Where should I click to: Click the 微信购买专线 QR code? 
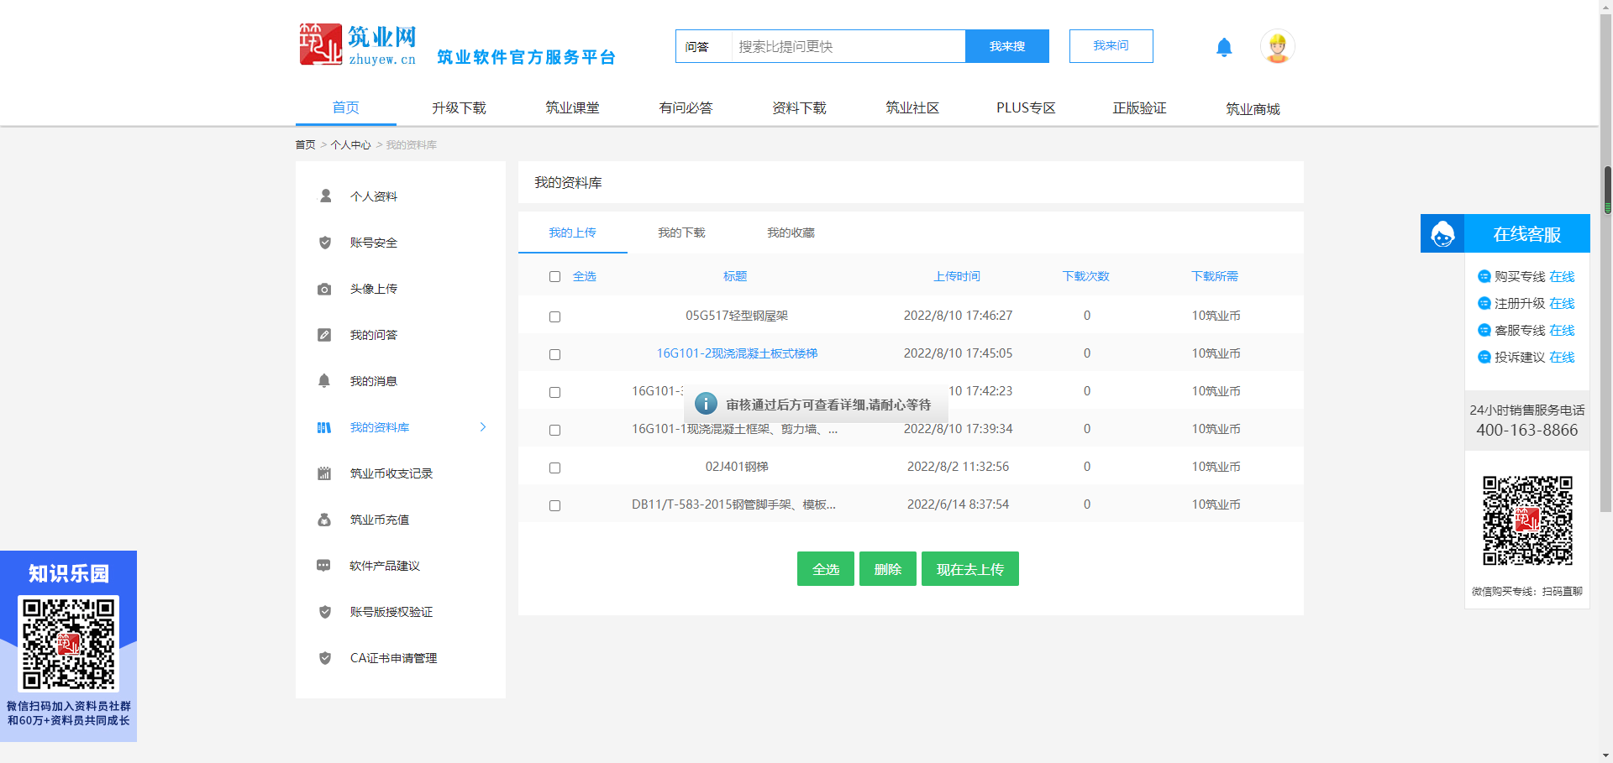tap(1527, 520)
